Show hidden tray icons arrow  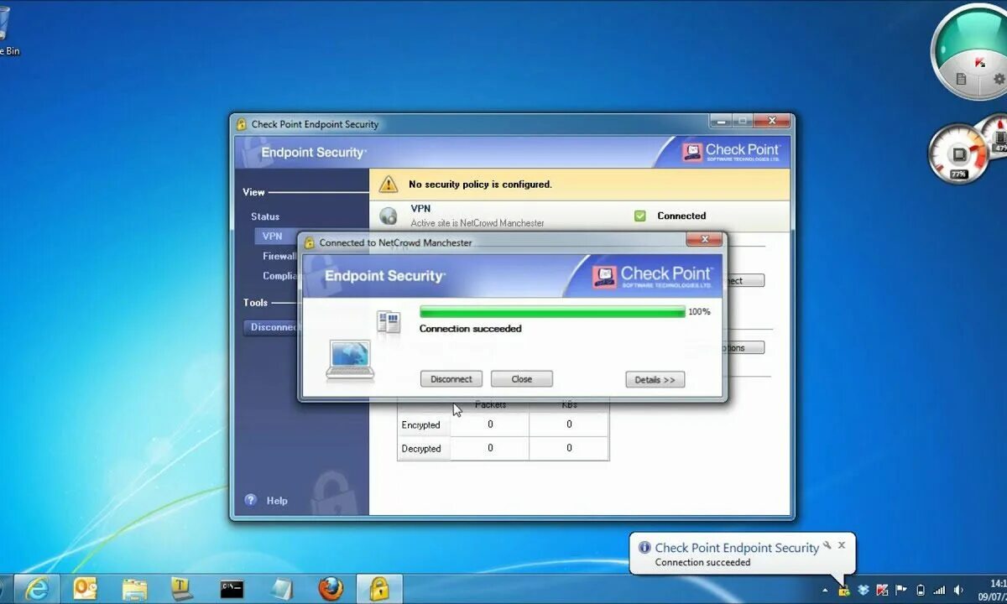coord(824,590)
